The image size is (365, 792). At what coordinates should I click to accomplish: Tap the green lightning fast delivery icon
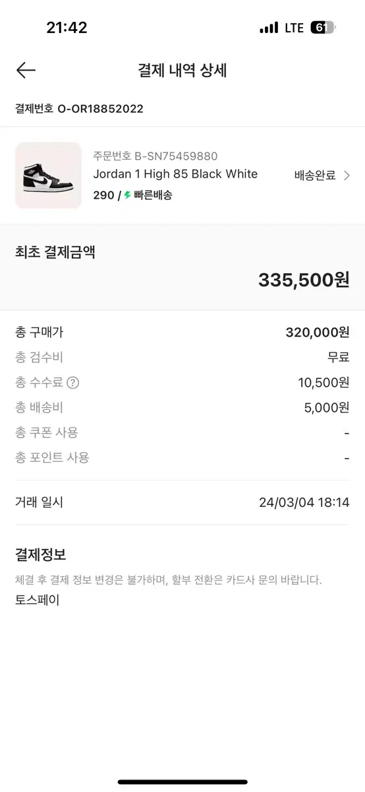[x=128, y=195]
